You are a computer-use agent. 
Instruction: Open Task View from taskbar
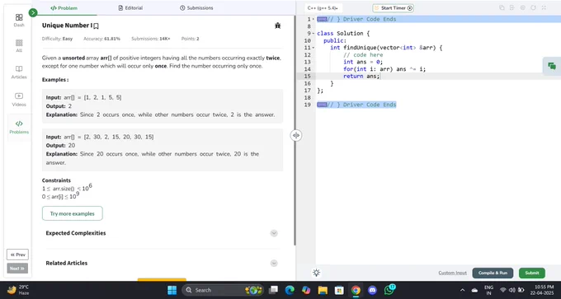click(273, 290)
